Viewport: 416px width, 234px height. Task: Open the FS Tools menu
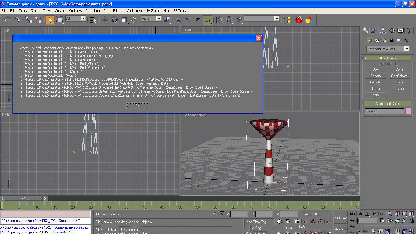[180, 10]
